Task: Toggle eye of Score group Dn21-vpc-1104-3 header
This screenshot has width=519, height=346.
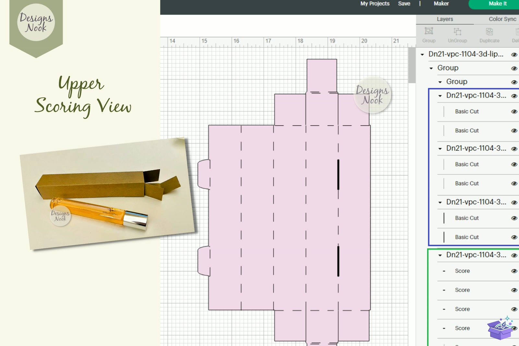Action: click(x=514, y=256)
